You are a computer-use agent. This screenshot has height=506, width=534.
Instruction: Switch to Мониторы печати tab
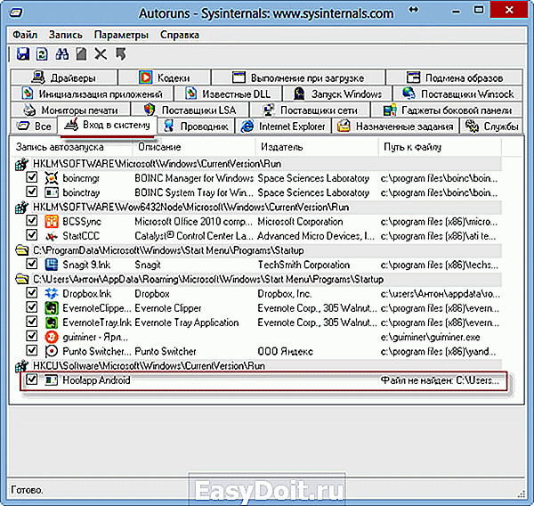tap(70, 110)
